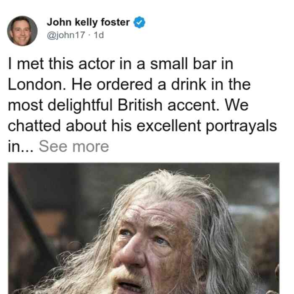294x294 pixels.
Task: Click the word "portrayals" in the post text
Action: (241, 126)
